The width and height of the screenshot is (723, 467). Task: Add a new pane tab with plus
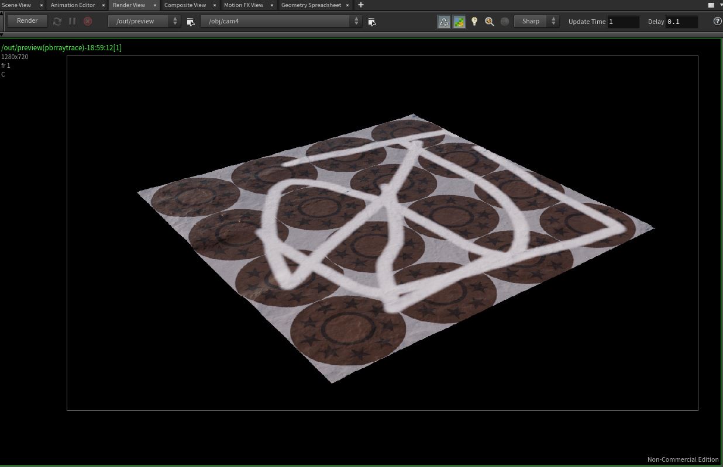[x=361, y=5]
